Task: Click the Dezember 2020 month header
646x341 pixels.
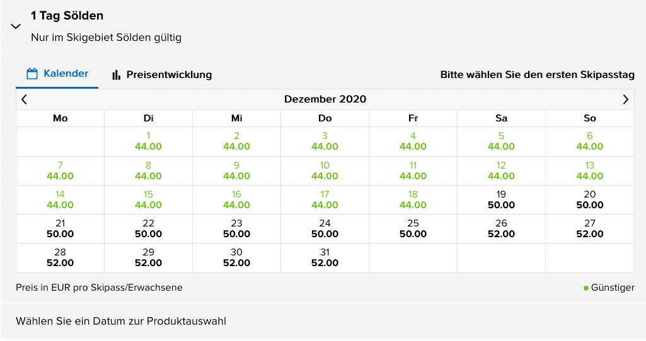Action: click(325, 99)
